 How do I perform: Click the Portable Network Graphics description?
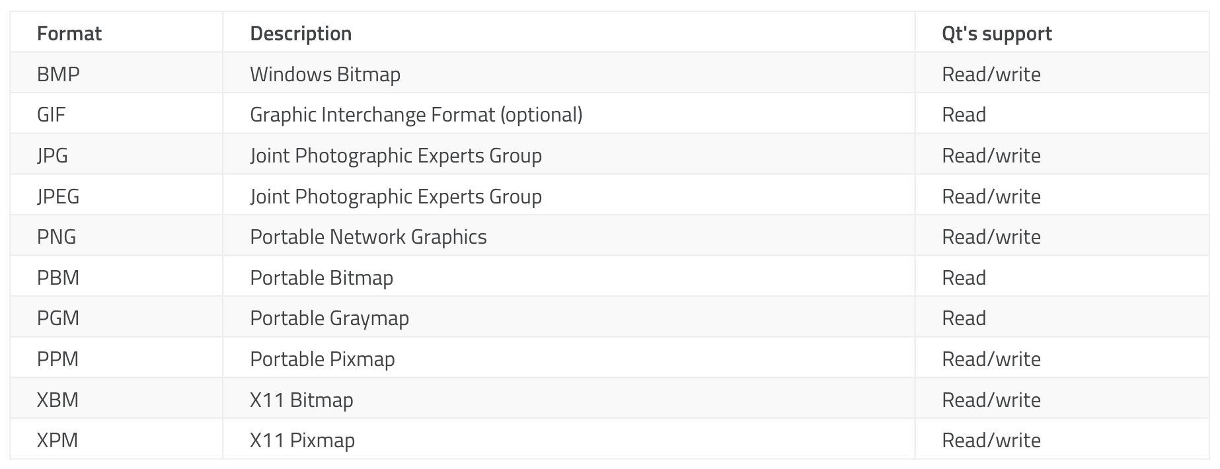click(x=368, y=237)
